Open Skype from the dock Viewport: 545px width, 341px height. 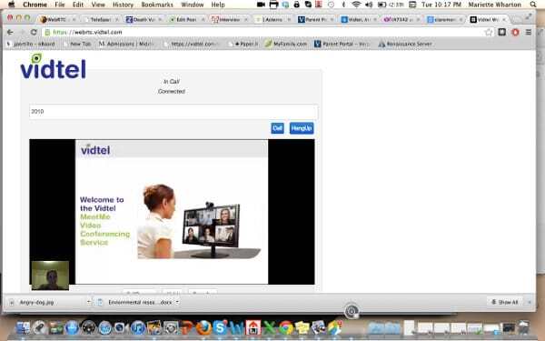point(220,327)
